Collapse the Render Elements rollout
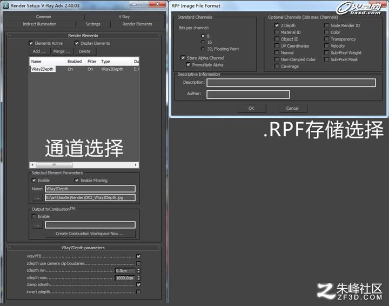 (83, 36)
